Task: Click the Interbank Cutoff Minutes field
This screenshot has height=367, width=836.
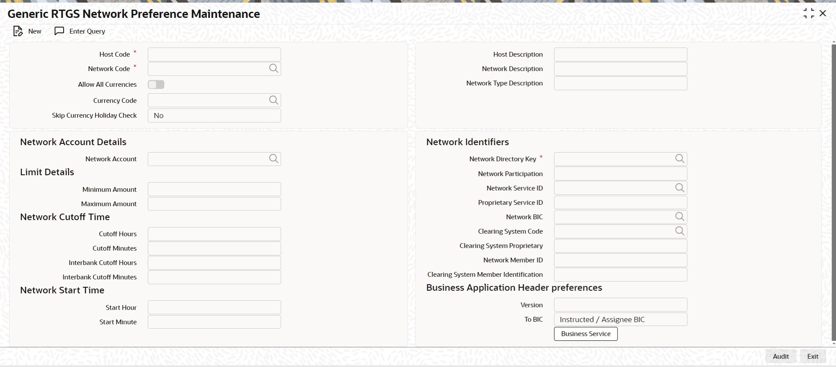Action: [x=214, y=277]
